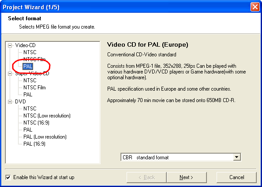Screen dimensions: 262x187
Task: Select DVD PAL (16:9) format
Action: coord(34,144)
